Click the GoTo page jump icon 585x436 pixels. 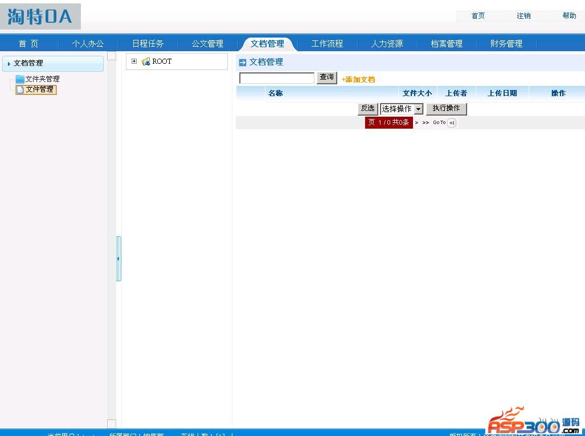click(452, 122)
